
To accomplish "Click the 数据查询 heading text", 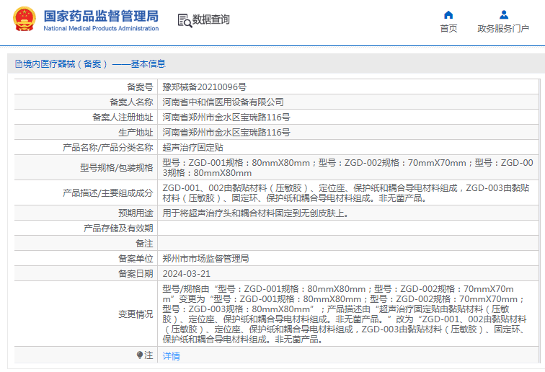I will coord(211,19).
